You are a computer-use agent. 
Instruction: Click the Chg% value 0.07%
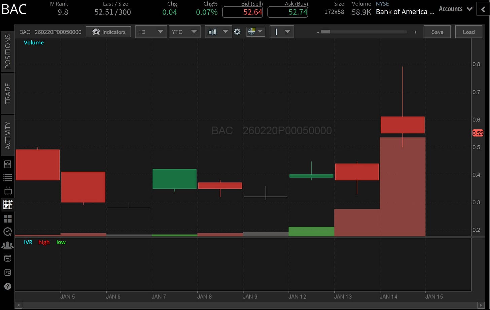[207, 12]
